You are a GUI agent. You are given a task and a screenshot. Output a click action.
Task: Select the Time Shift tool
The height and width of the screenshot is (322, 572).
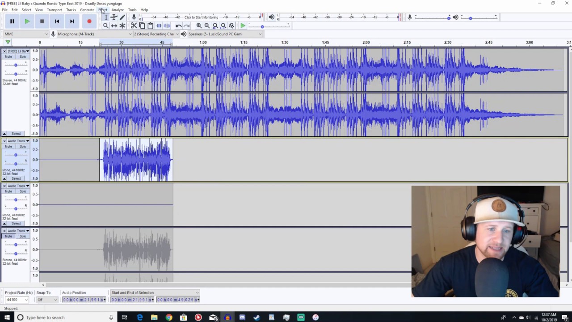tap(114, 25)
